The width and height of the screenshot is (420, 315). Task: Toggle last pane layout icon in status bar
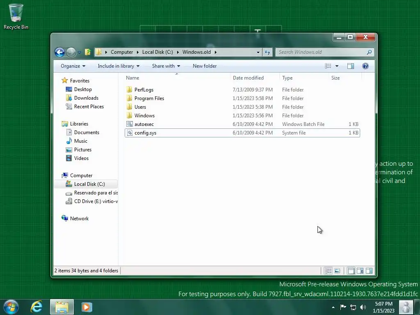[x=369, y=271]
